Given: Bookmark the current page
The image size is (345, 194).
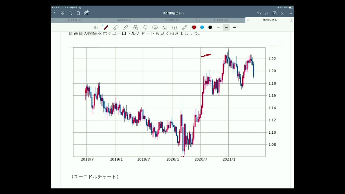Looking at the screenshot, I should click(x=78, y=13).
